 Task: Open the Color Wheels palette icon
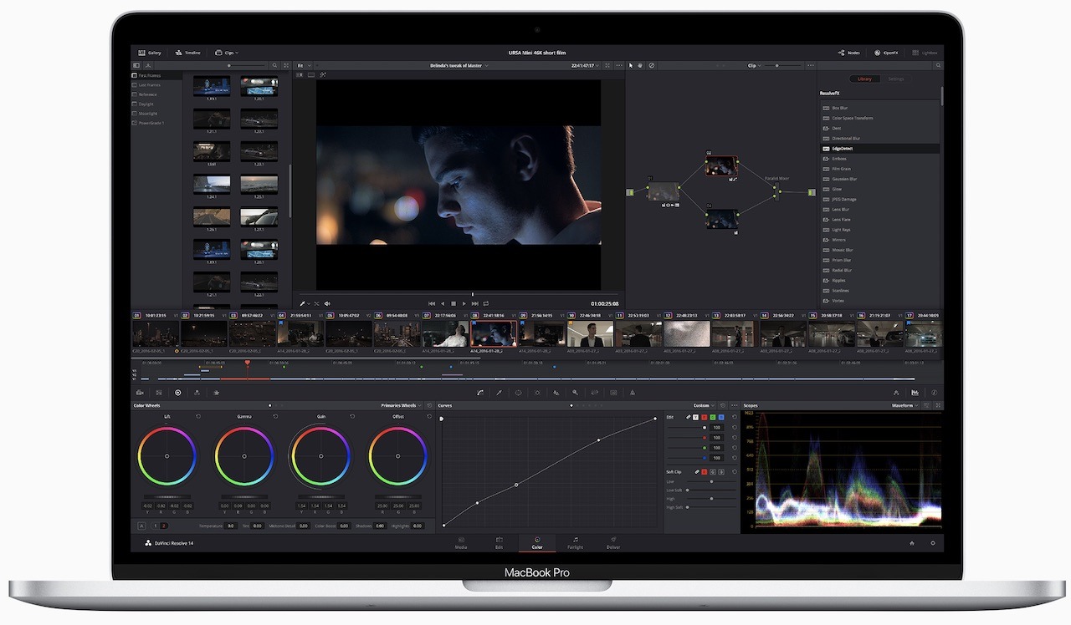(177, 392)
